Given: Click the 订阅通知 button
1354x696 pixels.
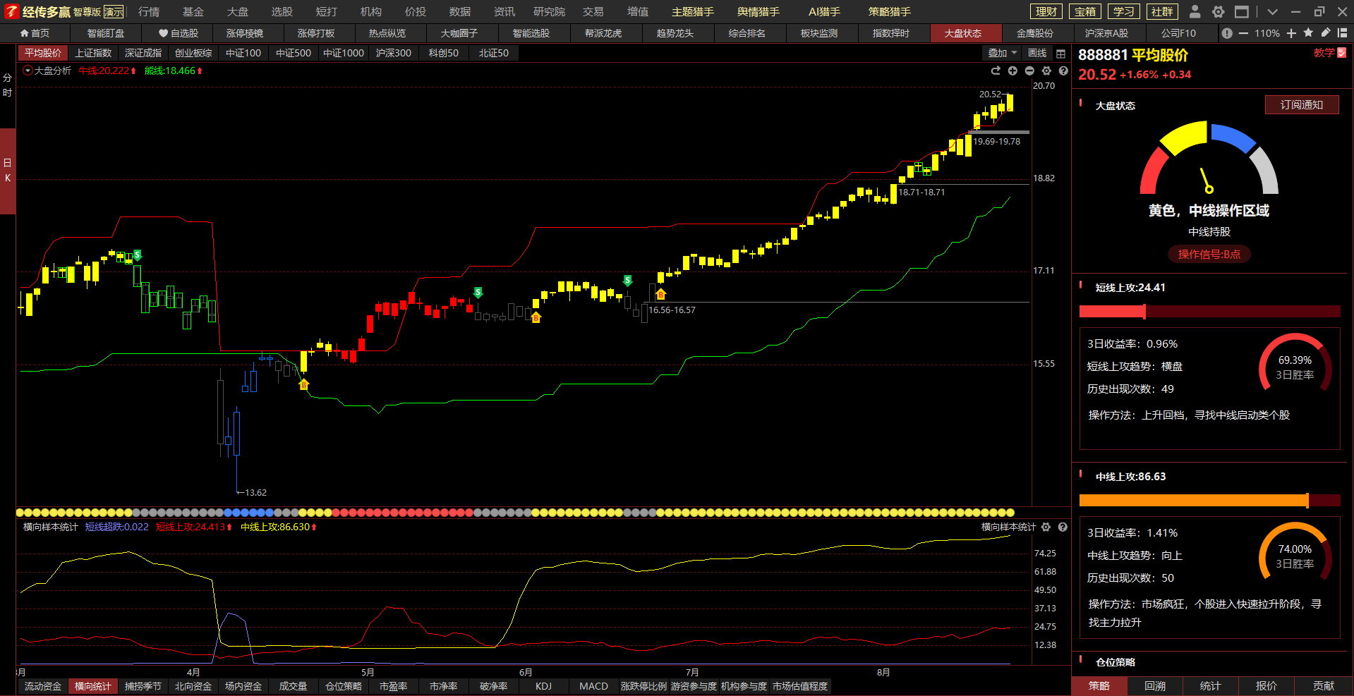Looking at the screenshot, I should (1301, 105).
